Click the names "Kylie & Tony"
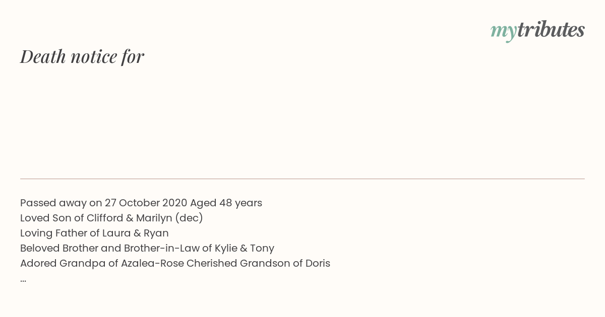Screen dimensions: 605x317 tap(245, 248)
